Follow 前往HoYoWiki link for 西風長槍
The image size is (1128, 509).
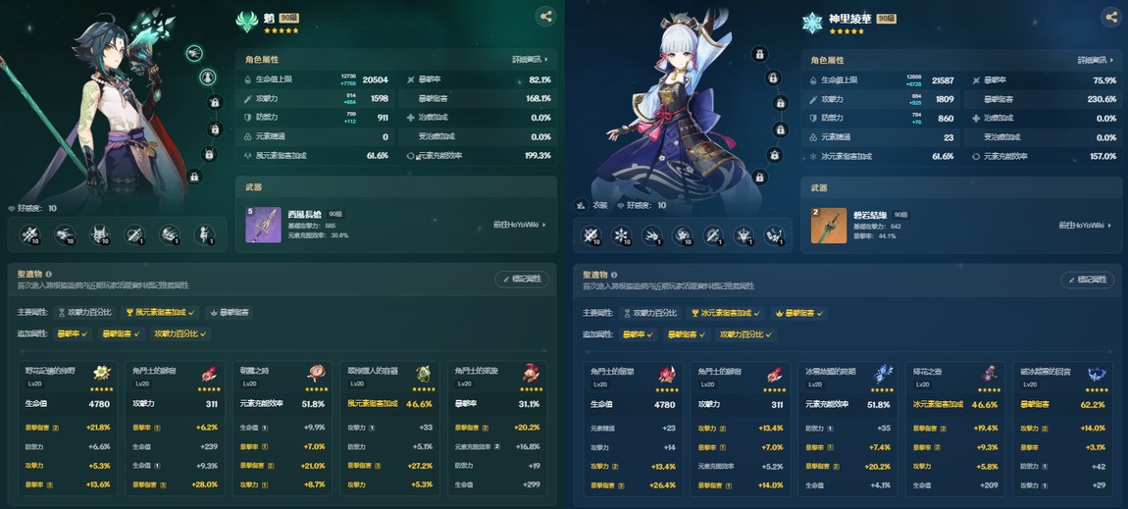tap(520, 225)
